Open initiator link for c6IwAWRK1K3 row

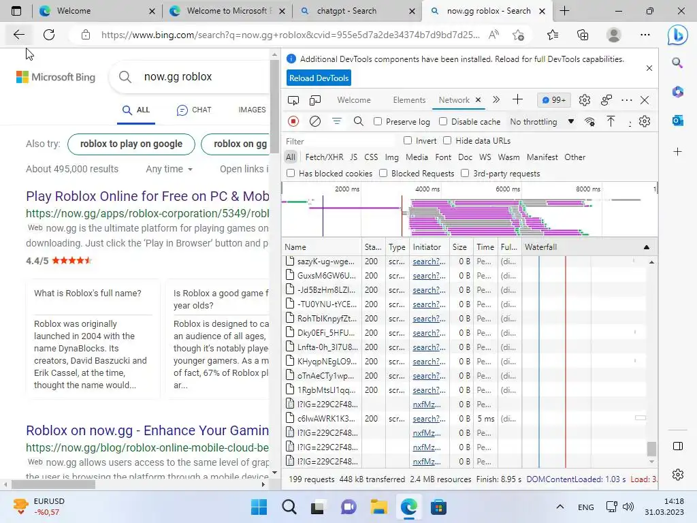[x=429, y=419]
